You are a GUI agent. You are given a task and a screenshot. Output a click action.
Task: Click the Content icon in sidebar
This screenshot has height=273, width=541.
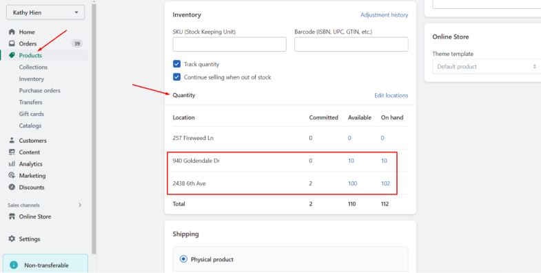pos(12,152)
